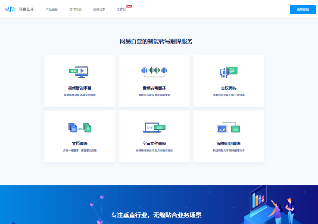Image resolution: width=318 pixels, height=224 pixels.
Task: Click the heading 网易自营的智能转写翻译服务
Action: tap(156, 41)
